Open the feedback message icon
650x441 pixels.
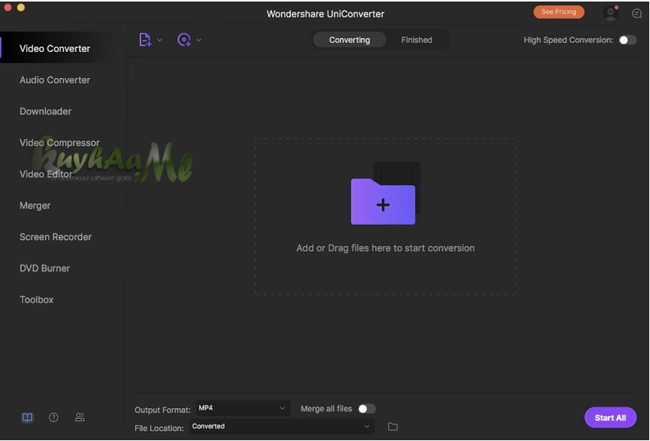click(637, 14)
